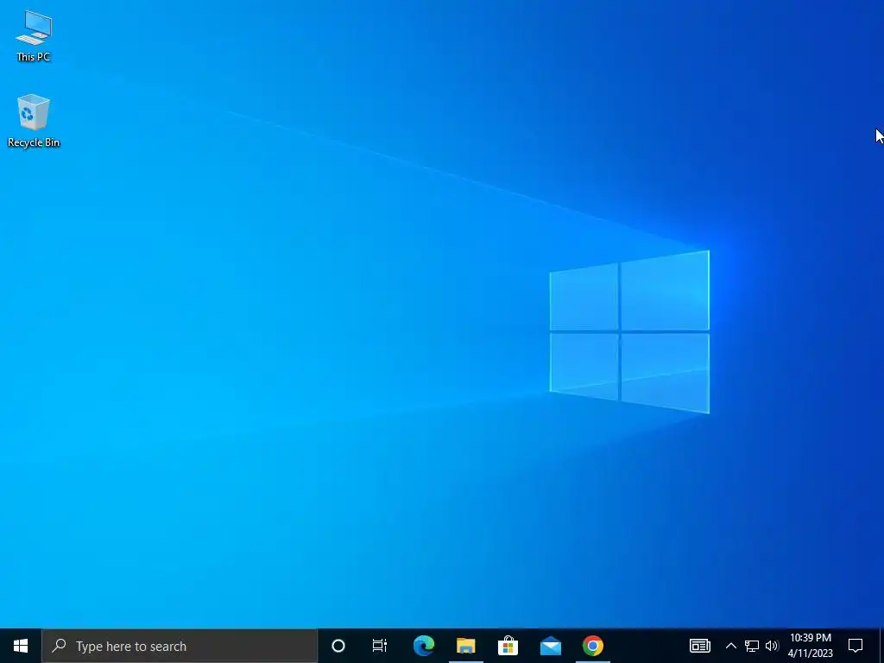Viewport: 884px width, 663px height.
Task: Open the volume speaker tray icon
Action: pos(772,646)
